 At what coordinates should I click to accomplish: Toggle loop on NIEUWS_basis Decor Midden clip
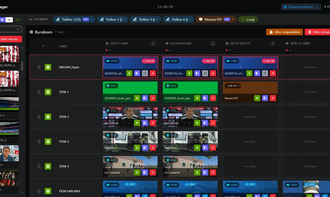(205, 73)
